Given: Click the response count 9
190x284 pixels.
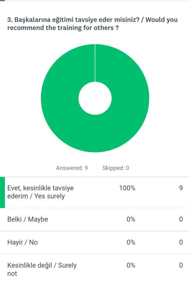Looking at the screenshot, I should [x=181, y=188].
